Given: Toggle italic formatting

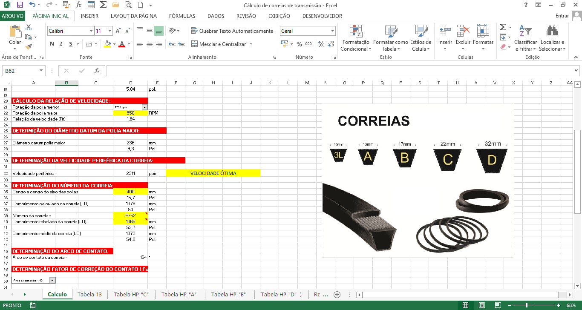Looking at the screenshot, I should (x=61, y=44).
